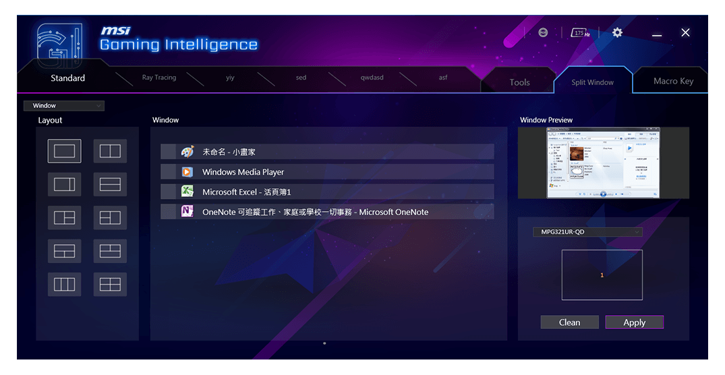Select the four-quadrant grid layout
This screenshot has width=725, height=375.
(x=110, y=285)
